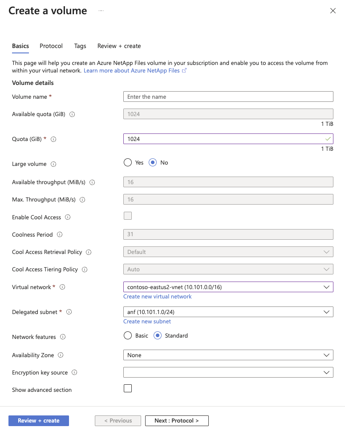Click info icon next to Available quota
The width and height of the screenshot is (345, 435).
[x=72, y=114]
